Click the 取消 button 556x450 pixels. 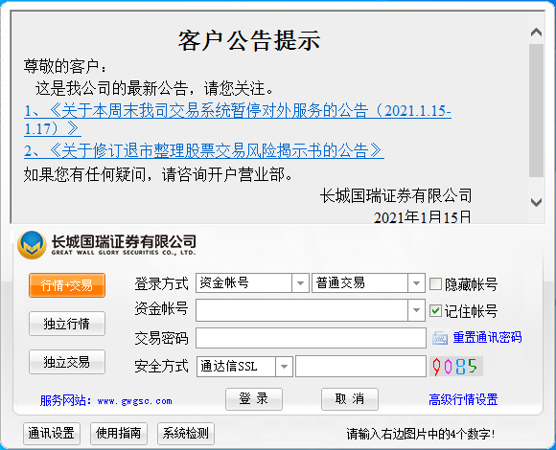click(x=350, y=399)
